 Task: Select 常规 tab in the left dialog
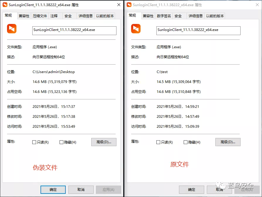(10, 15)
